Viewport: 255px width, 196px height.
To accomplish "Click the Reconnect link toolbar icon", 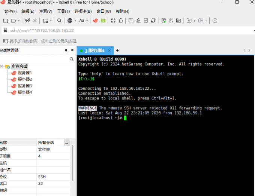I will (x=35, y=21).
